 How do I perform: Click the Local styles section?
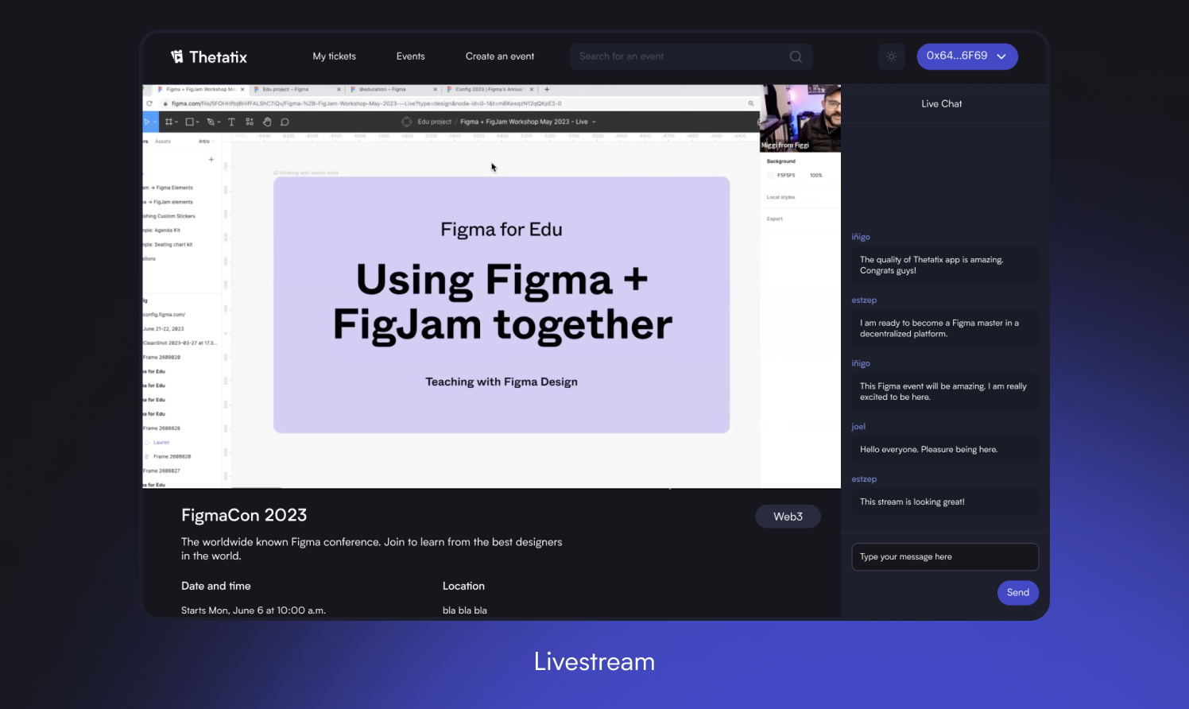point(780,197)
